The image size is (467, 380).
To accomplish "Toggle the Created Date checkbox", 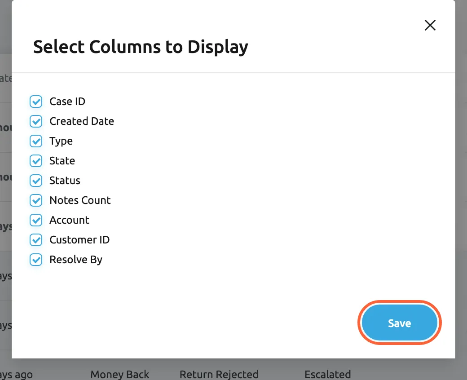I will [36, 121].
